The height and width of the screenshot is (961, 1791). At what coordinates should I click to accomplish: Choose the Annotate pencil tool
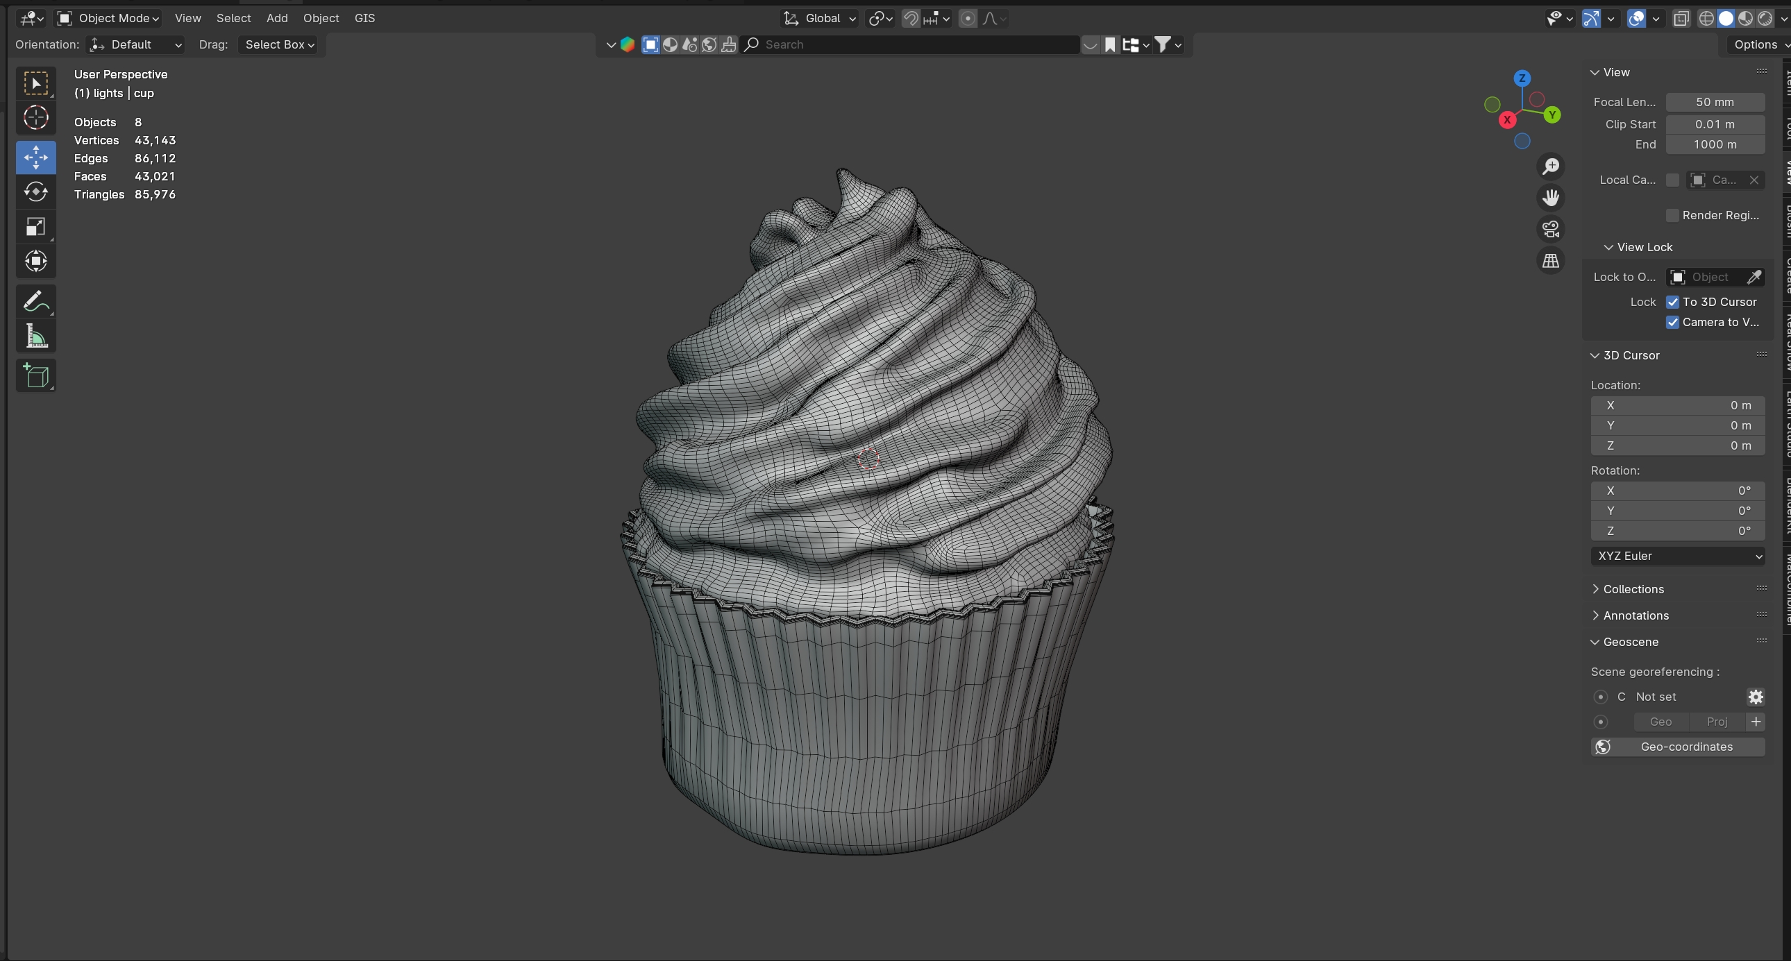[35, 301]
